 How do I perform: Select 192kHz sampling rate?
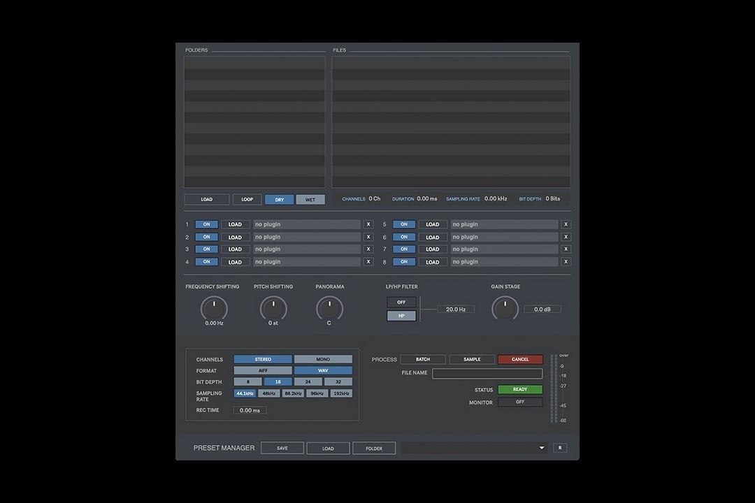341,393
